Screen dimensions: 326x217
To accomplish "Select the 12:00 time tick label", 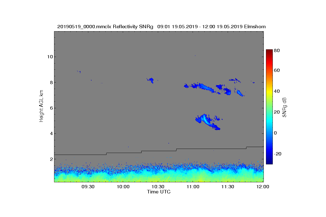I will click(x=262, y=187).
